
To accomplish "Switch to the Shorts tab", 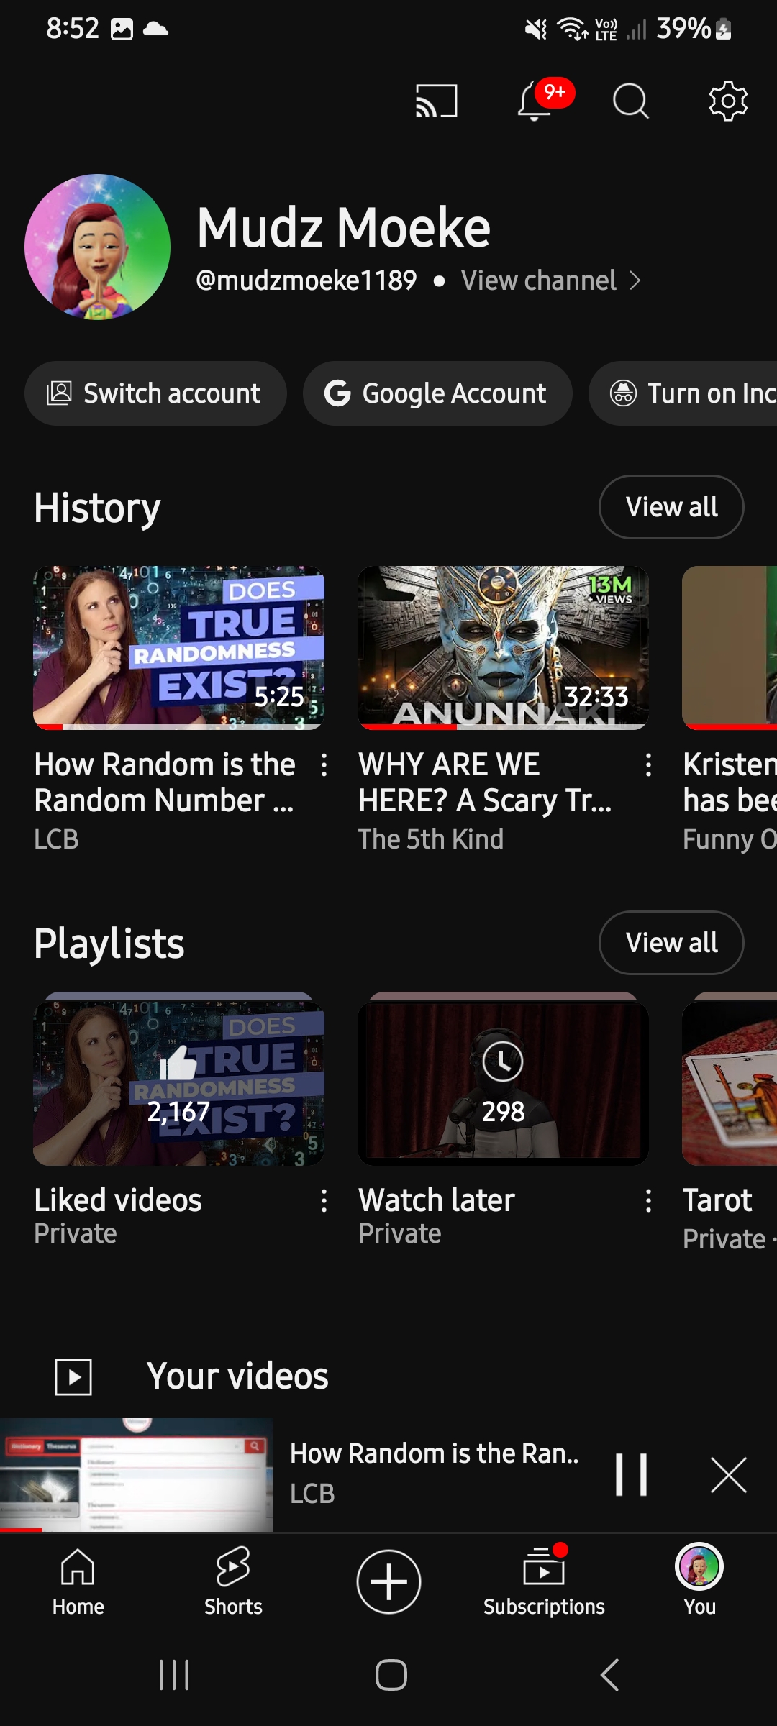I will [x=233, y=1581].
